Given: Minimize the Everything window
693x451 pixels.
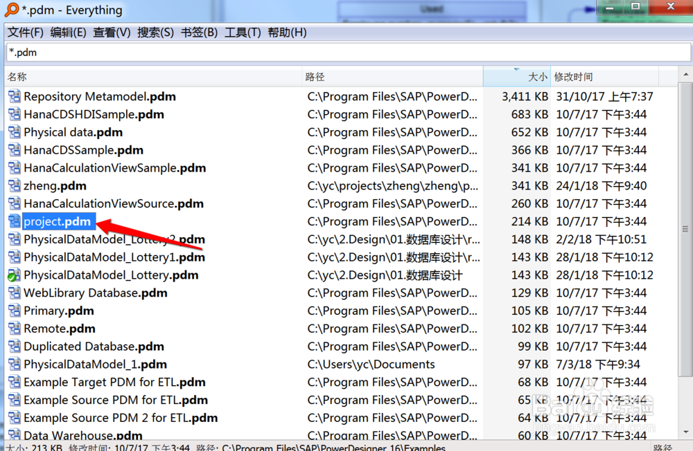Looking at the screenshot, I should [x=610, y=8].
